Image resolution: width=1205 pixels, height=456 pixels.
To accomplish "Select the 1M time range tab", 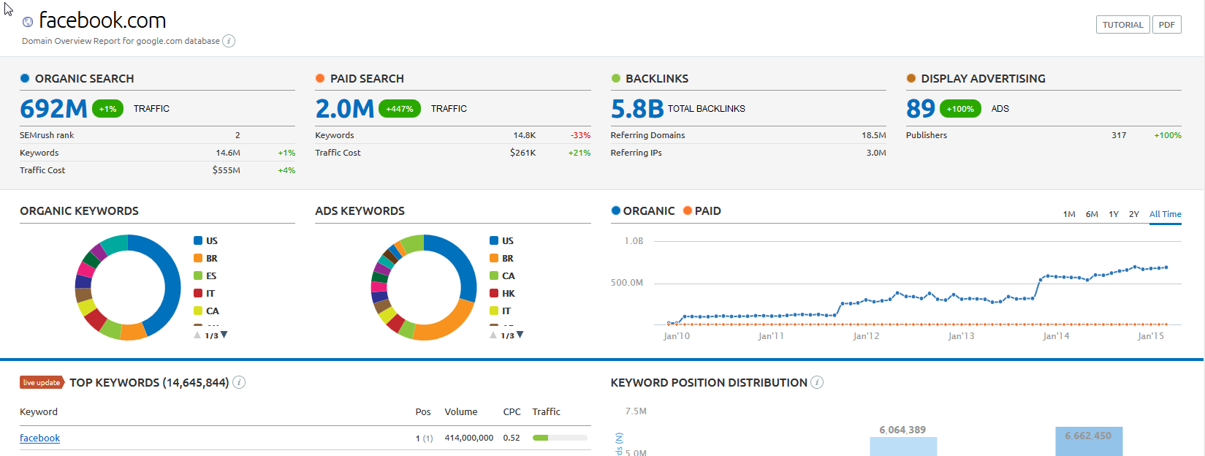I will 1069,214.
